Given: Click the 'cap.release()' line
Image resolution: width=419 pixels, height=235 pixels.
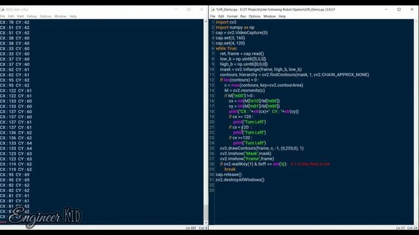Looking at the screenshot, I should click(x=228, y=174).
